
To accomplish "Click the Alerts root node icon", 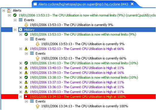I will tap(9, 10).
